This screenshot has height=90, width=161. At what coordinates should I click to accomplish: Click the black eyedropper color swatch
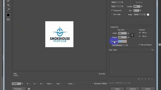tap(8, 15)
